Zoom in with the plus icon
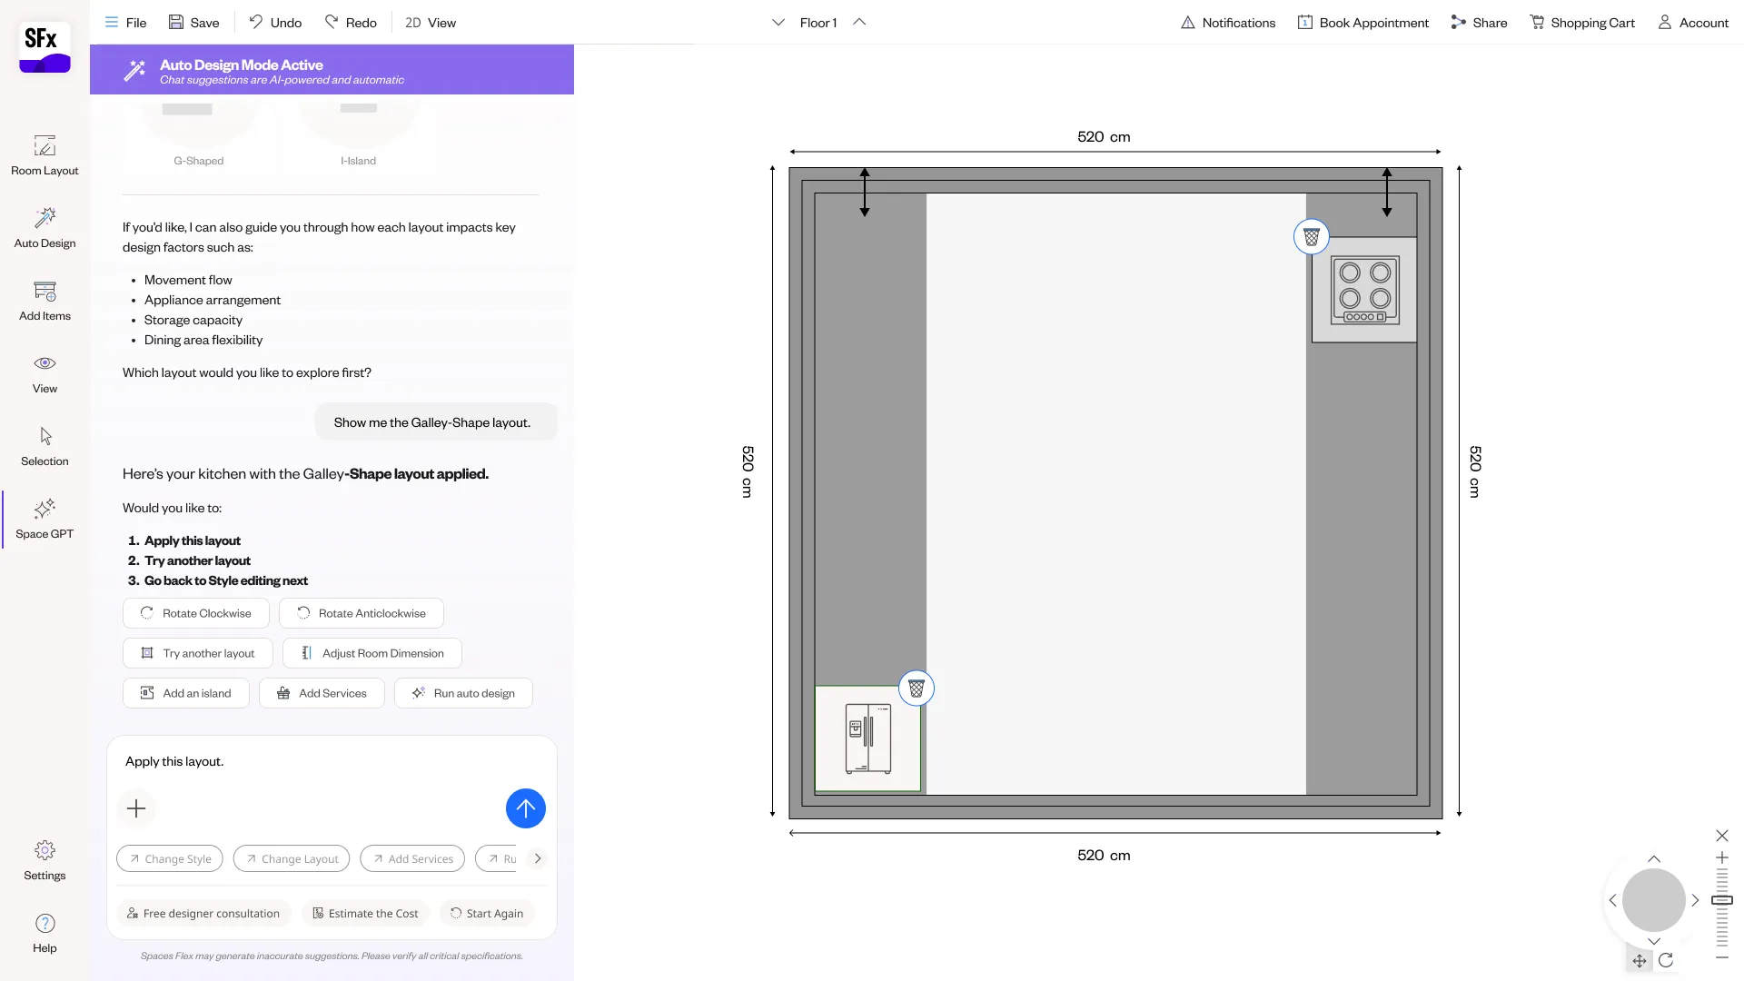This screenshot has height=981, width=1744. click(x=1722, y=857)
